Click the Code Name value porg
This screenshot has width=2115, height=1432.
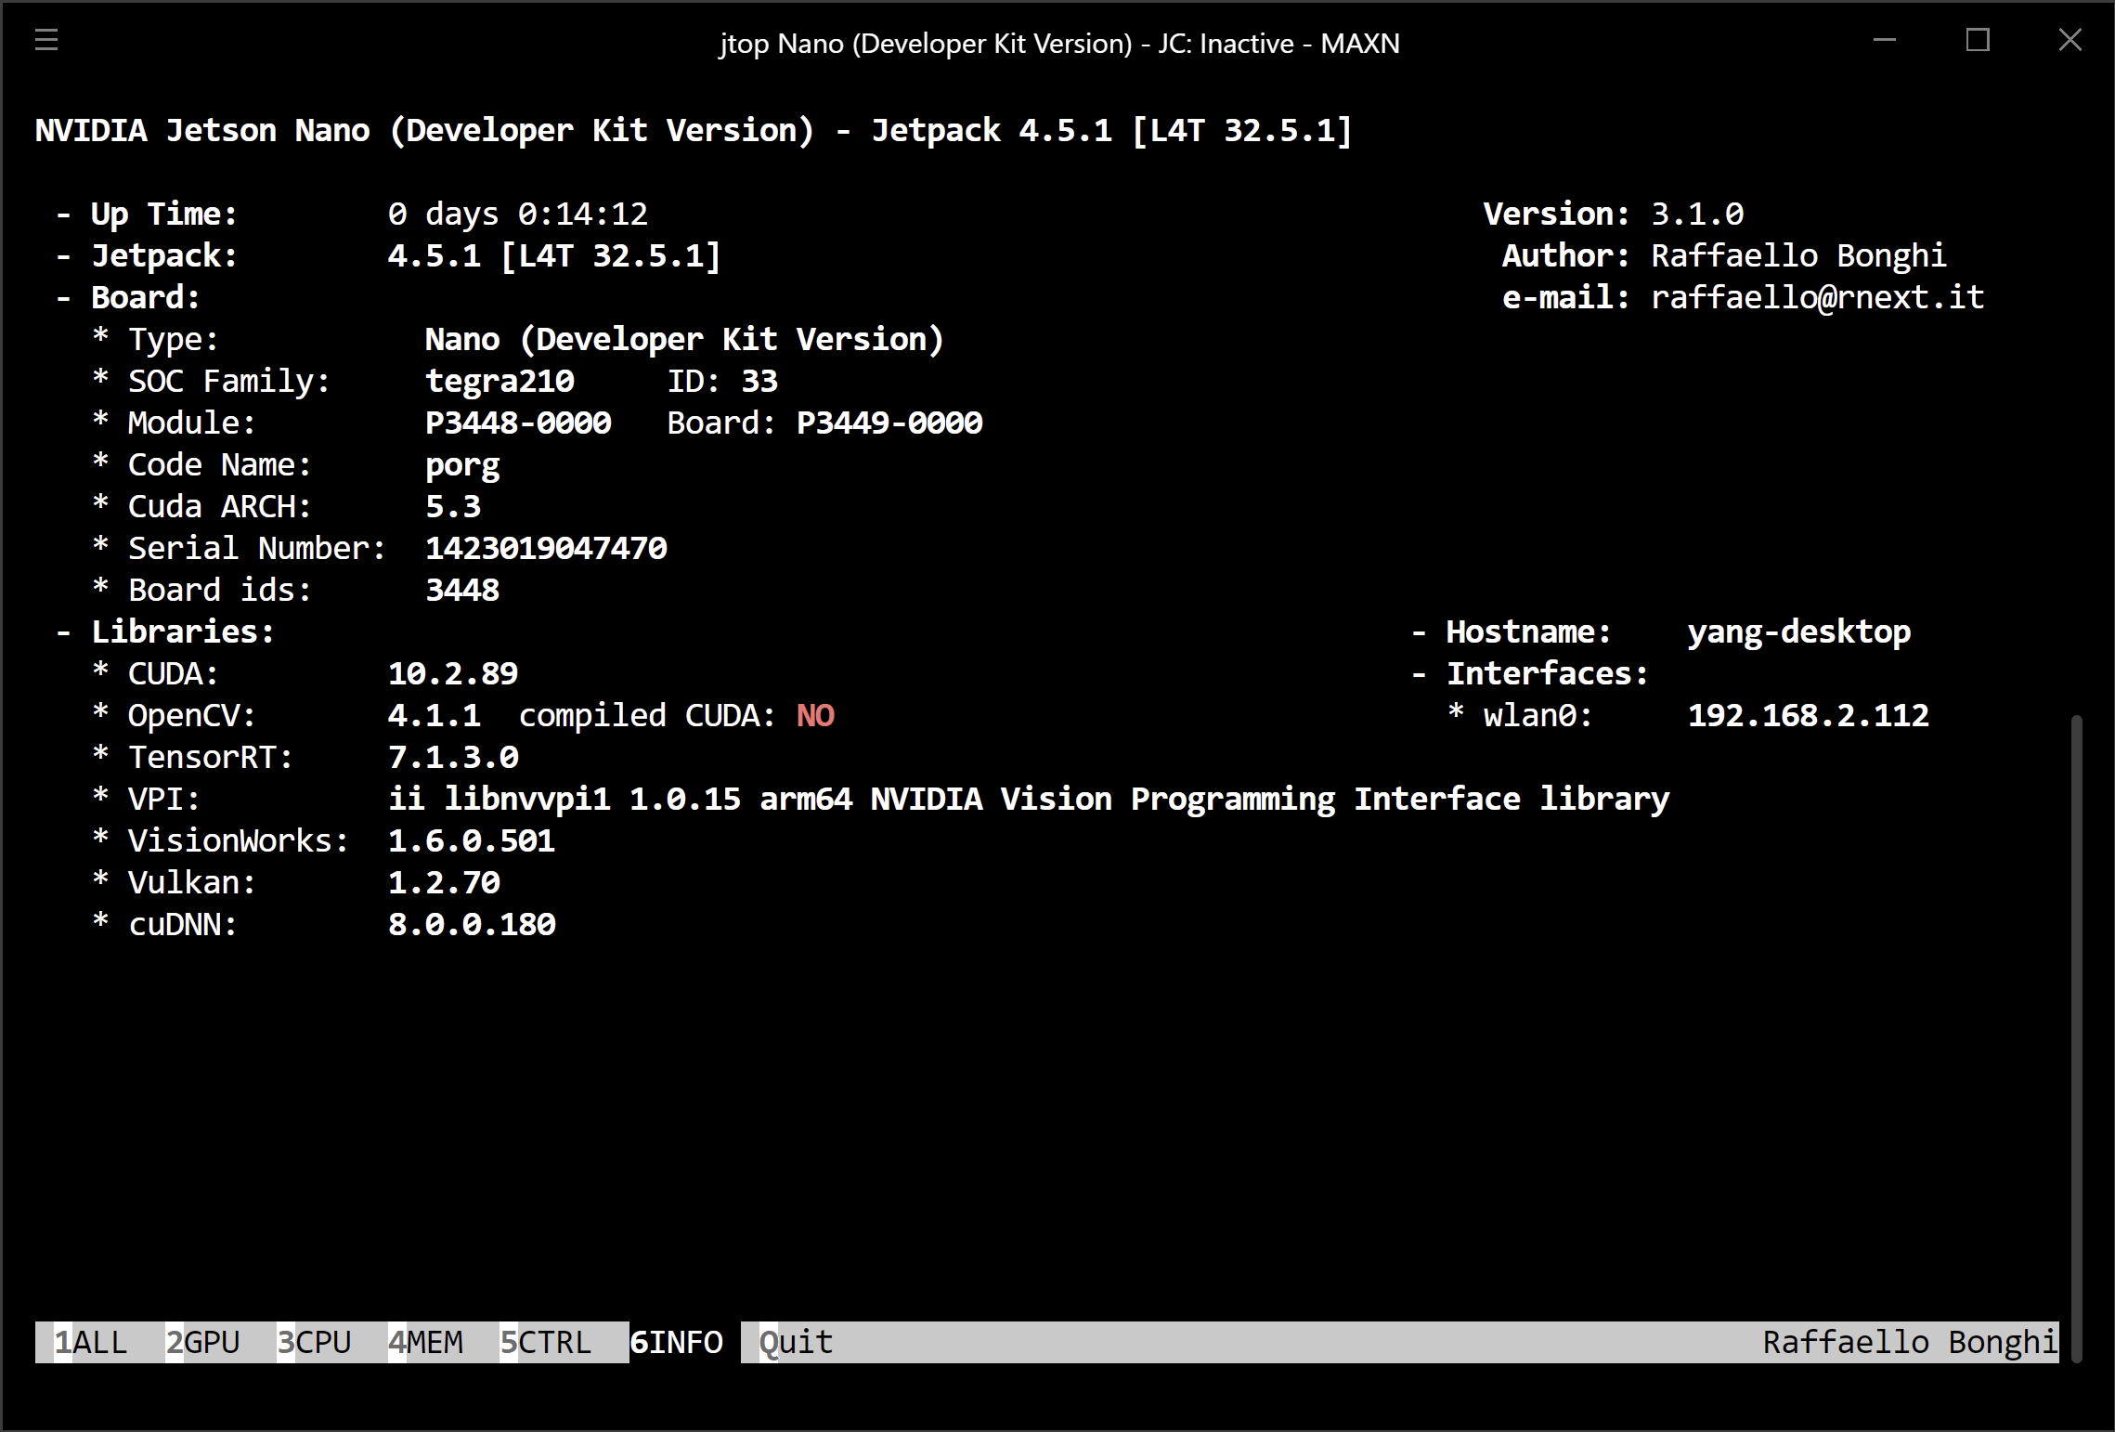coord(462,466)
